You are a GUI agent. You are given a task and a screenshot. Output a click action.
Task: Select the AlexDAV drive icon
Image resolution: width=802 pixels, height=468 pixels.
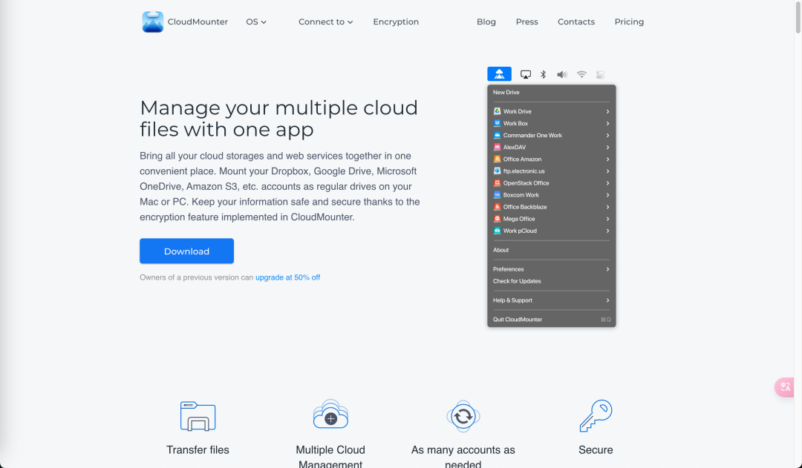[x=498, y=147]
